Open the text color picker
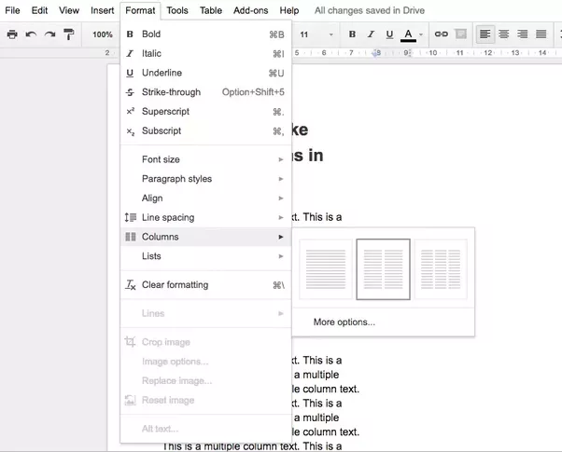The height and width of the screenshot is (452, 562). 409,34
